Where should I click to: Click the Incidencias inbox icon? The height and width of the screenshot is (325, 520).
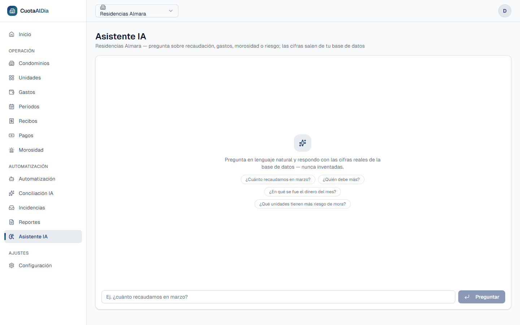(12, 208)
